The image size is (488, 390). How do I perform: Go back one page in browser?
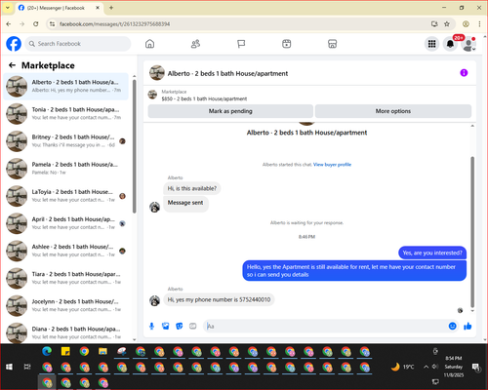9,24
